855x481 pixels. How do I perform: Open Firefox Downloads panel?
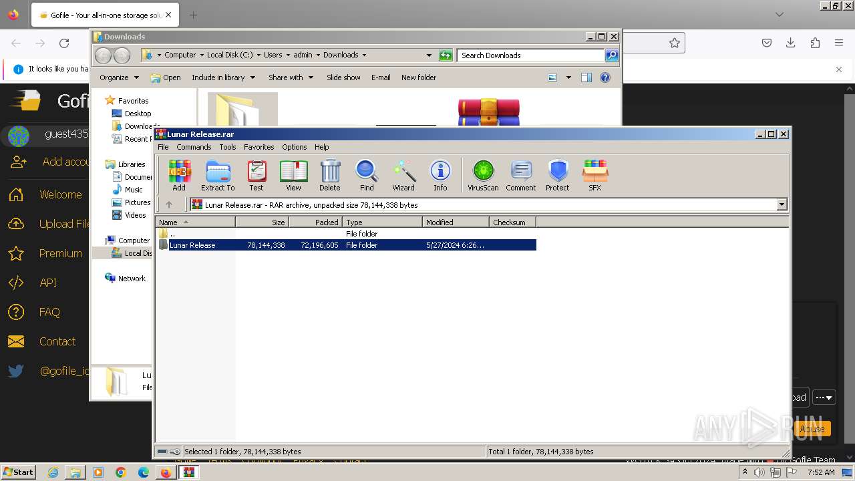[x=791, y=43]
